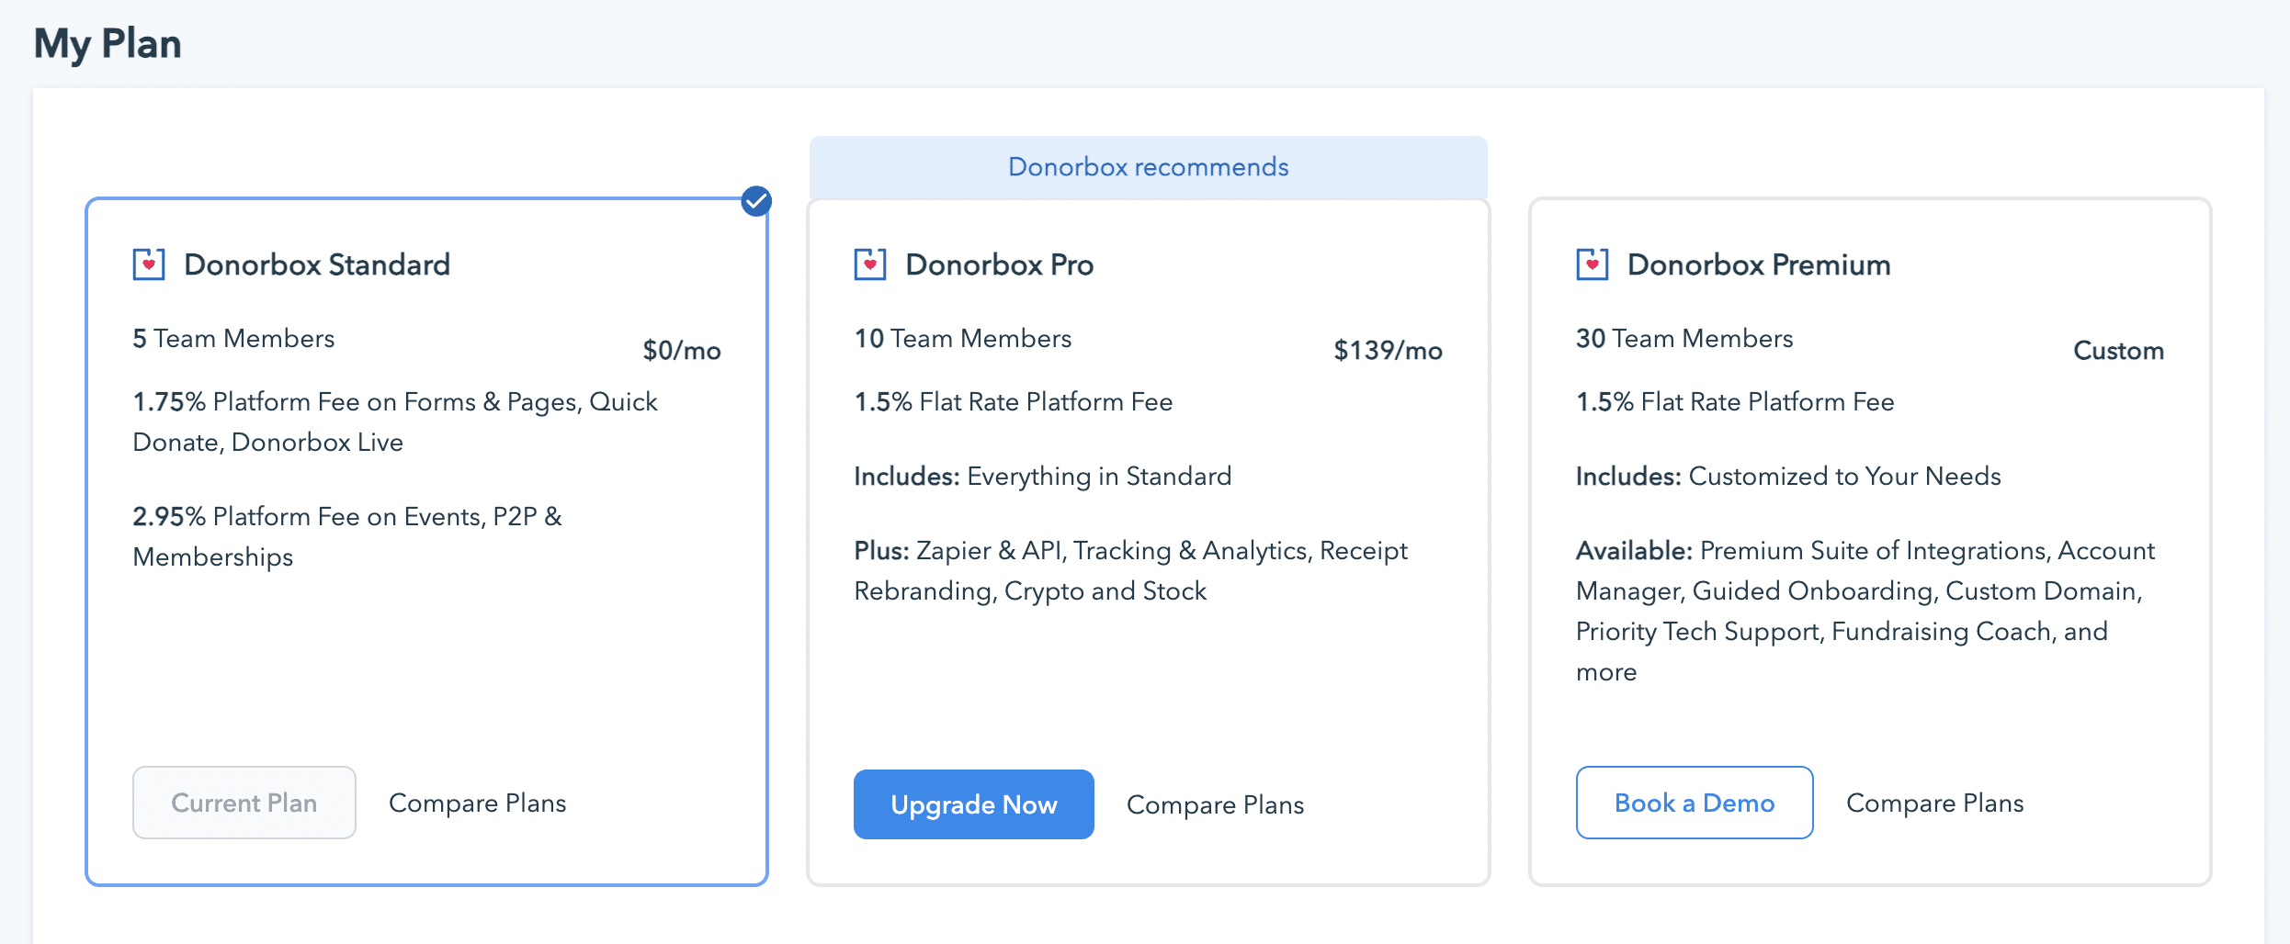2290x944 pixels.
Task: Click the blue checkmark on the Standard plan
Action: 755,201
